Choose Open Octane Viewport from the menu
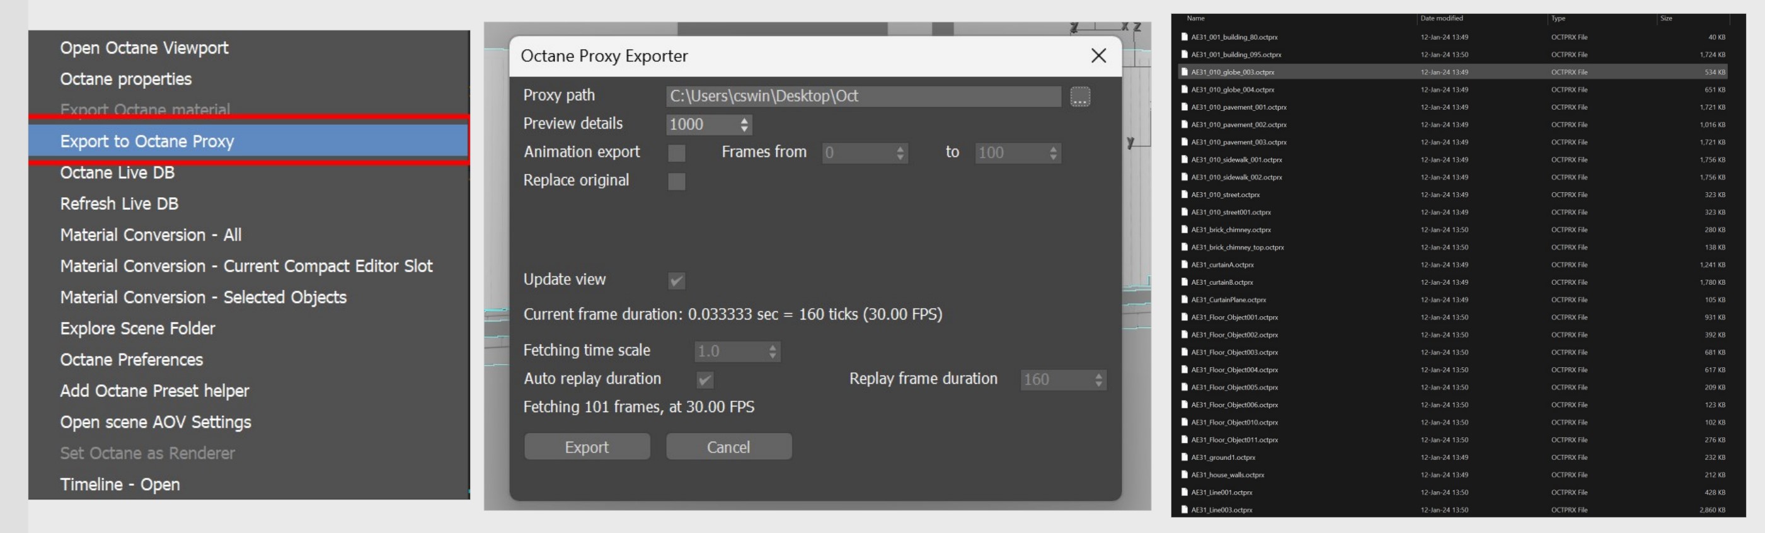Image resolution: width=1765 pixels, height=533 pixels. (x=144, y=48)
